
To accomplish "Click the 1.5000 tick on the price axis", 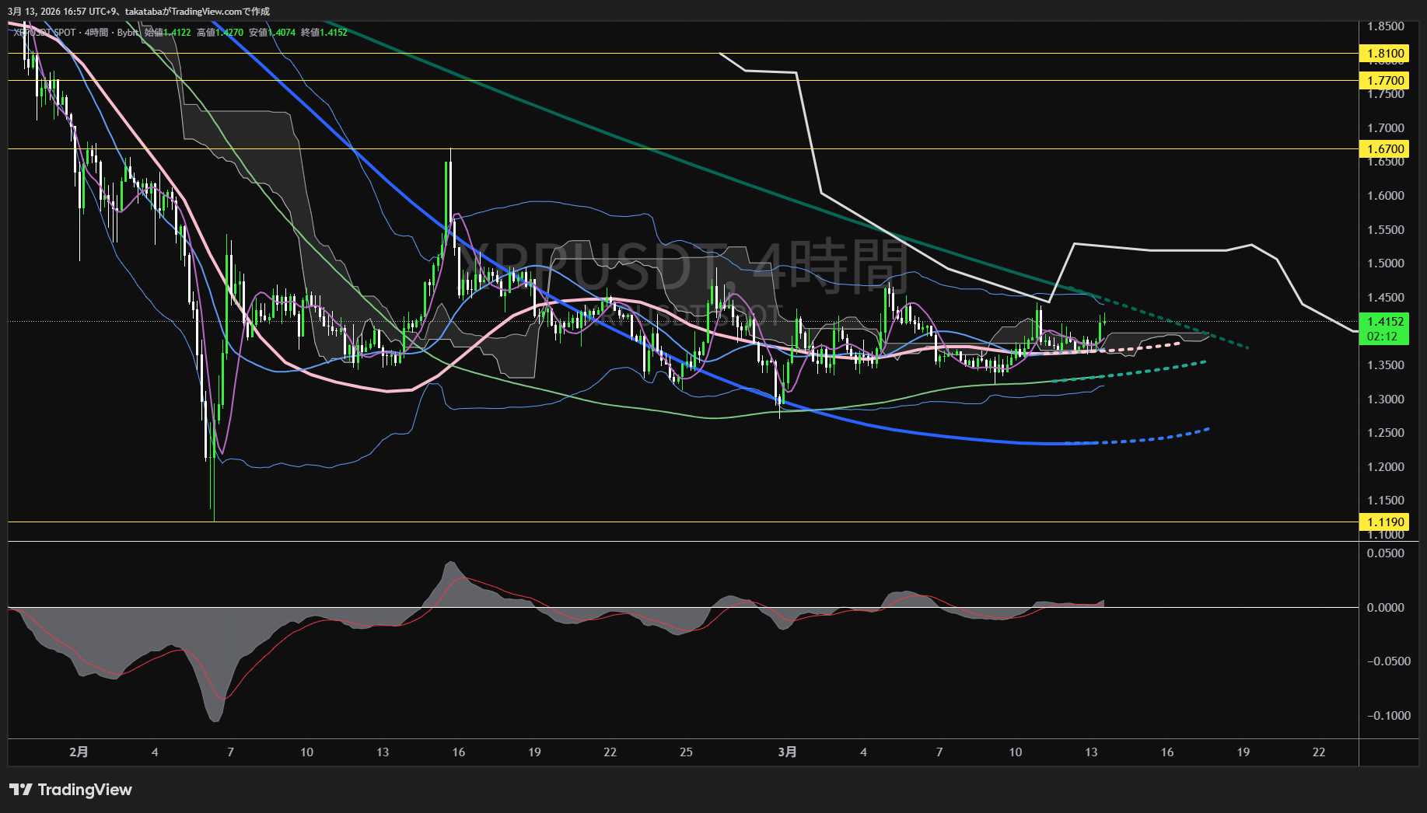I will [x=1385, y=263].
